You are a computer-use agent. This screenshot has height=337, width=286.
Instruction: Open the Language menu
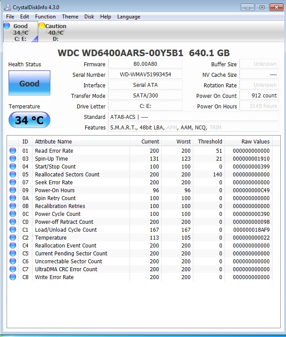(x=129, y=17)
